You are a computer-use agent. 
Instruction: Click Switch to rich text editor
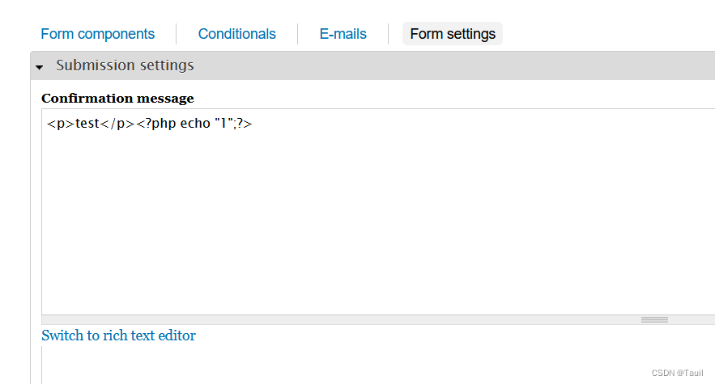(118, 335)
